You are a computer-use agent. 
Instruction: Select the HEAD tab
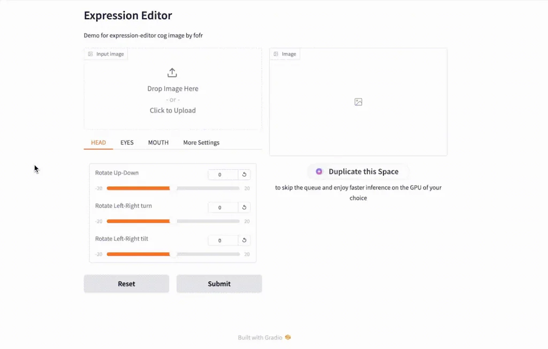point(98,142)
